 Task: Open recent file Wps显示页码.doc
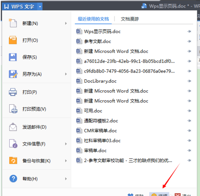tap(102, 32)
